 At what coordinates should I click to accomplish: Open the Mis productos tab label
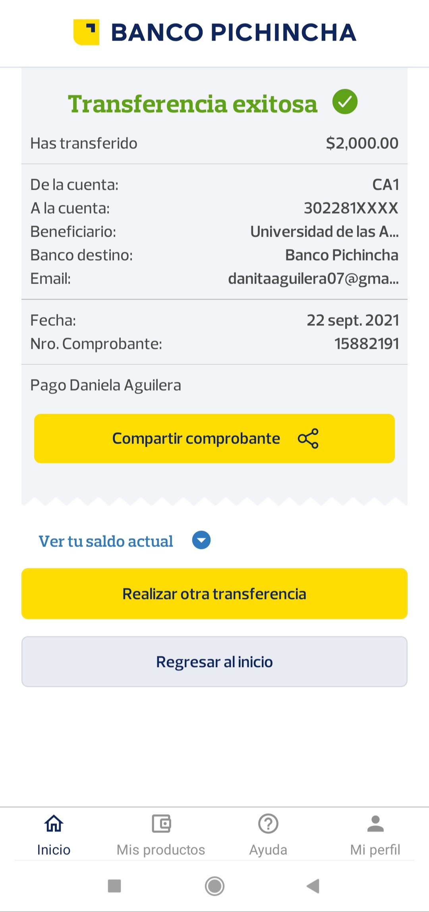[161, 850]
